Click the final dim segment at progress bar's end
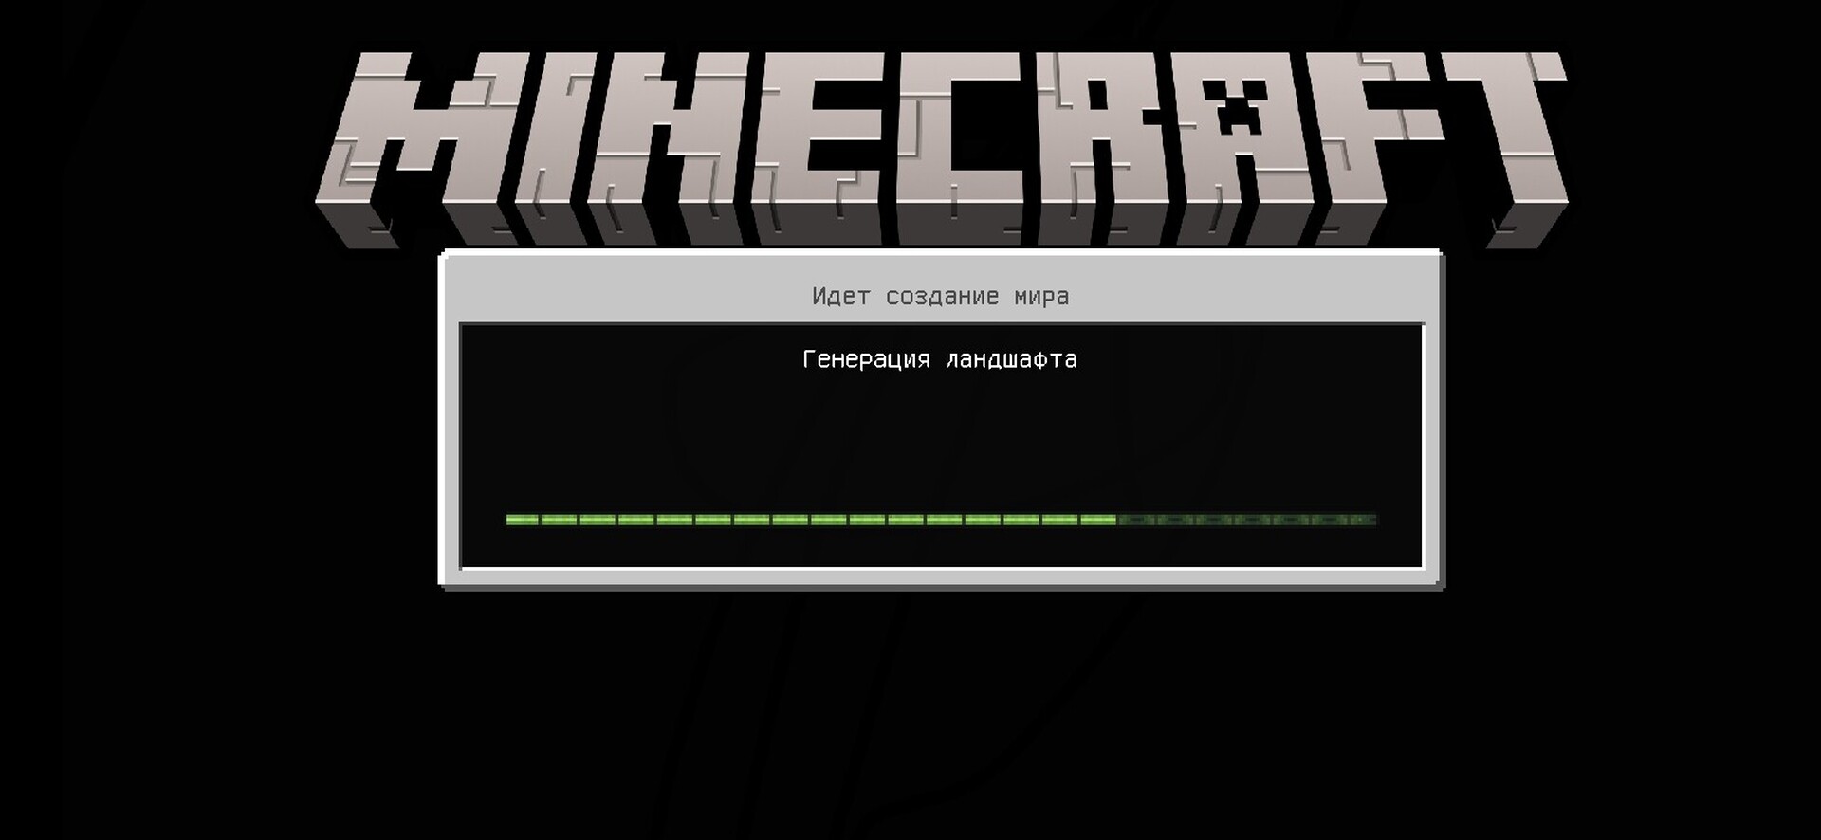Image resolution: width=1821 pixels, height=840 pixels. pos(1363,520)
